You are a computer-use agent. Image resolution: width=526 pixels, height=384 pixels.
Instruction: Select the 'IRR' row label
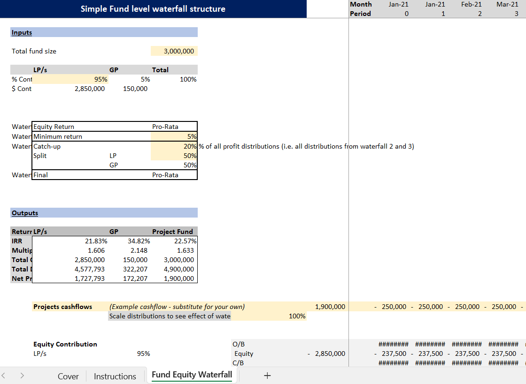[17, 241]
